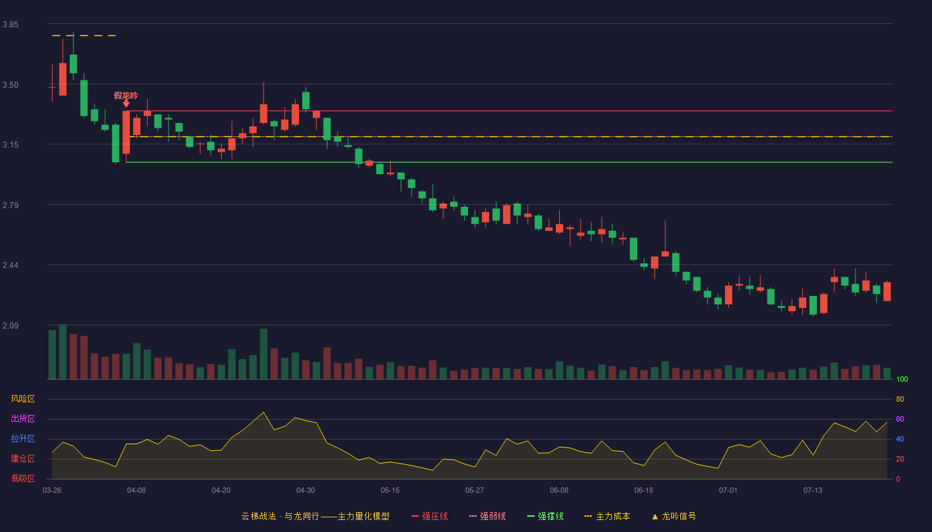The image size is (932, 532).
Task: Click the 04-30 date axis label
Action: pos(306,490)
